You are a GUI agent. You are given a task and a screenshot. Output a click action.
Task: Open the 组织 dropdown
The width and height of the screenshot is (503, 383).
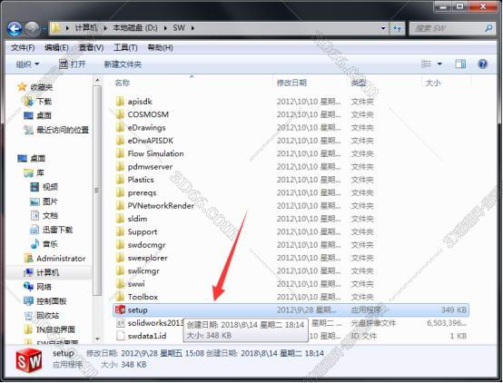tap(27, 64)
